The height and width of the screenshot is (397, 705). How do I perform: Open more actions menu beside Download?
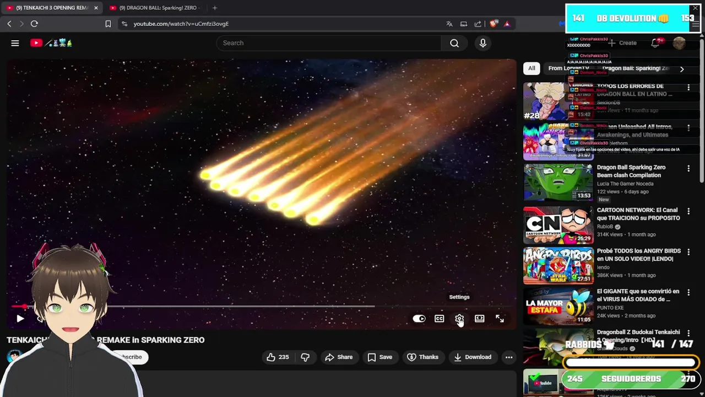pyautogui.click(x=509, y=357)
